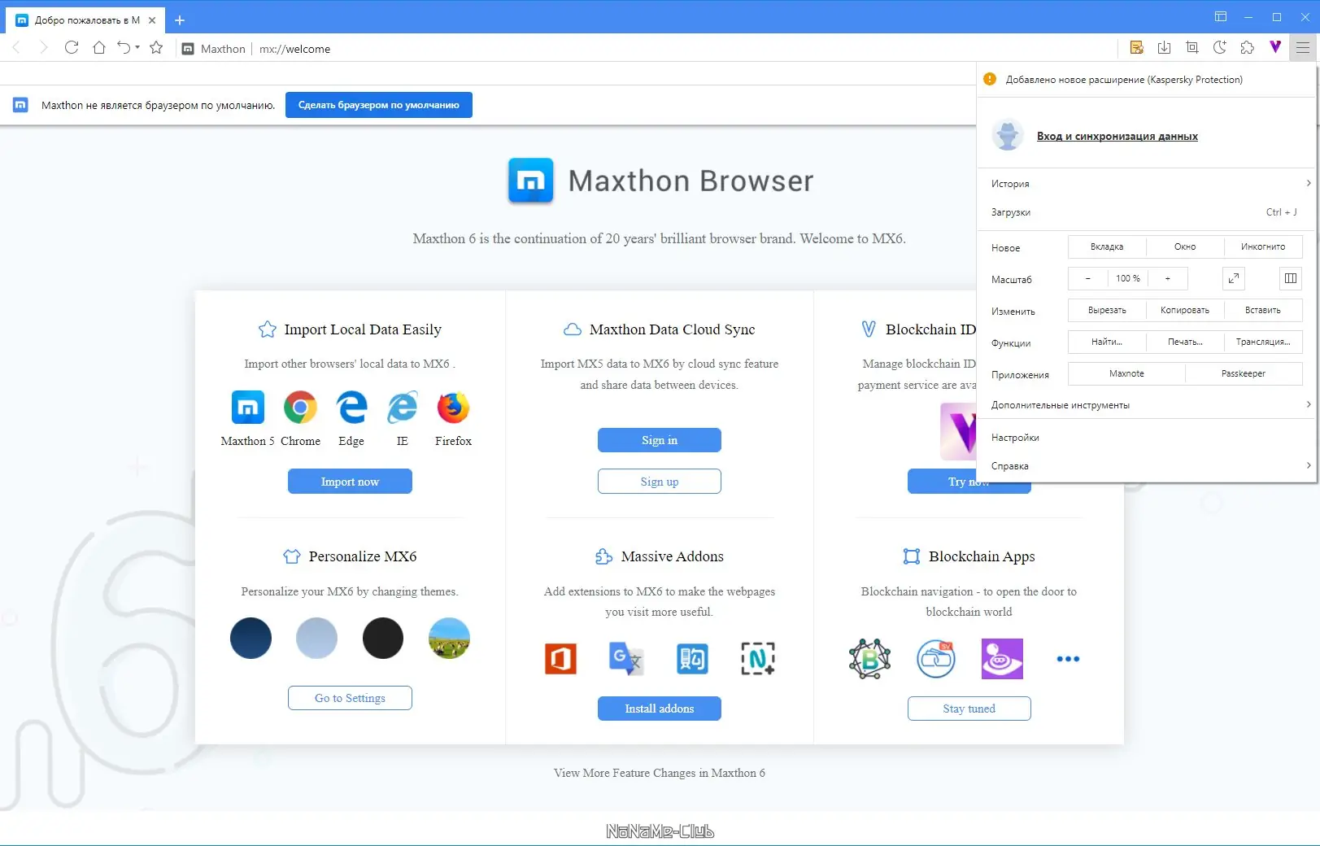
Task: Click the Office addon icon
Action: point(560,659)
